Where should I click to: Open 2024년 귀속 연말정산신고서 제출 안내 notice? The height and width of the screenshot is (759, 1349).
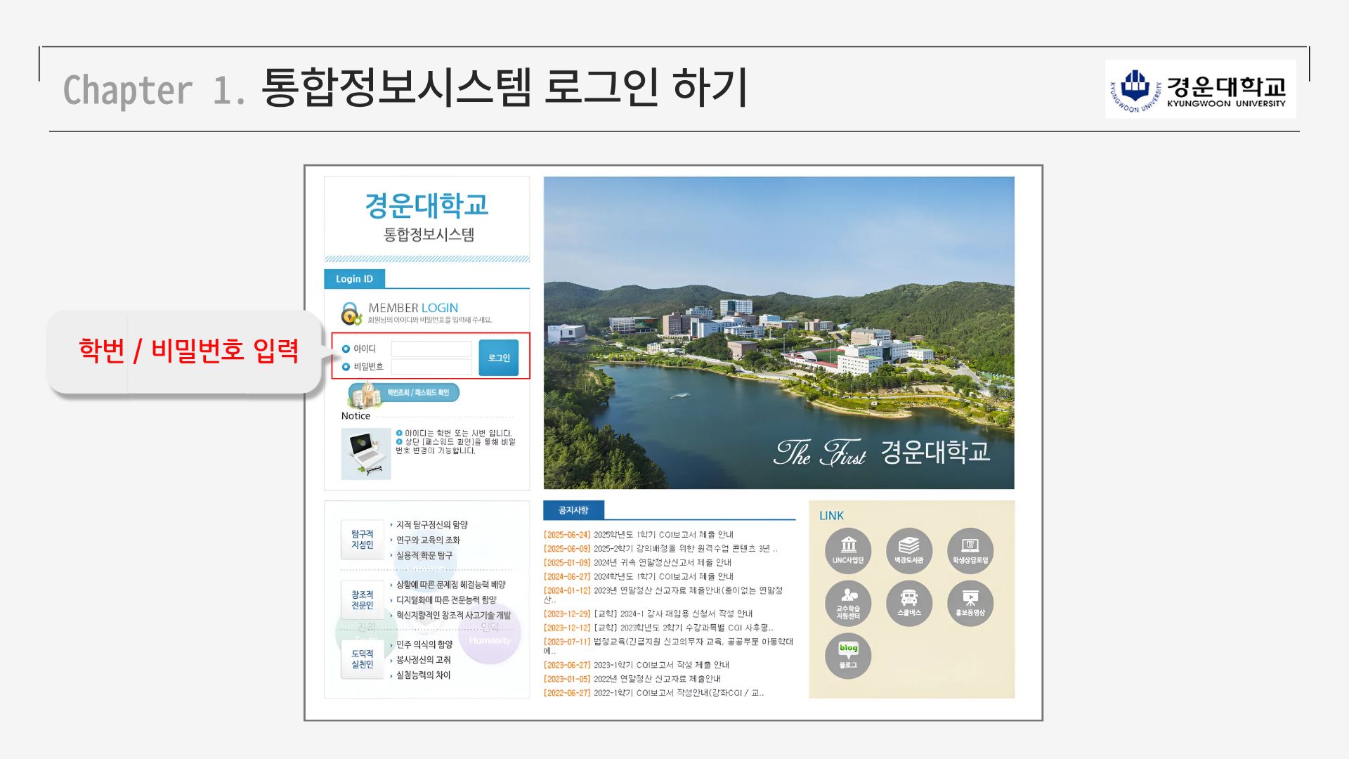point(662,563)
